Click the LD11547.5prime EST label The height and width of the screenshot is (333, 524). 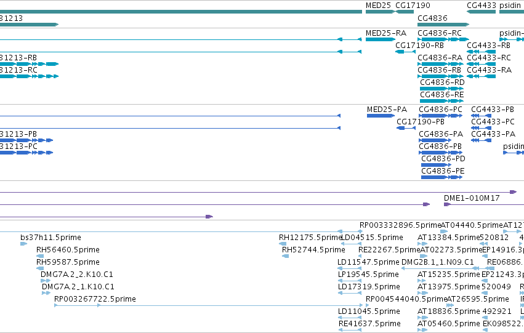[368, 263]
